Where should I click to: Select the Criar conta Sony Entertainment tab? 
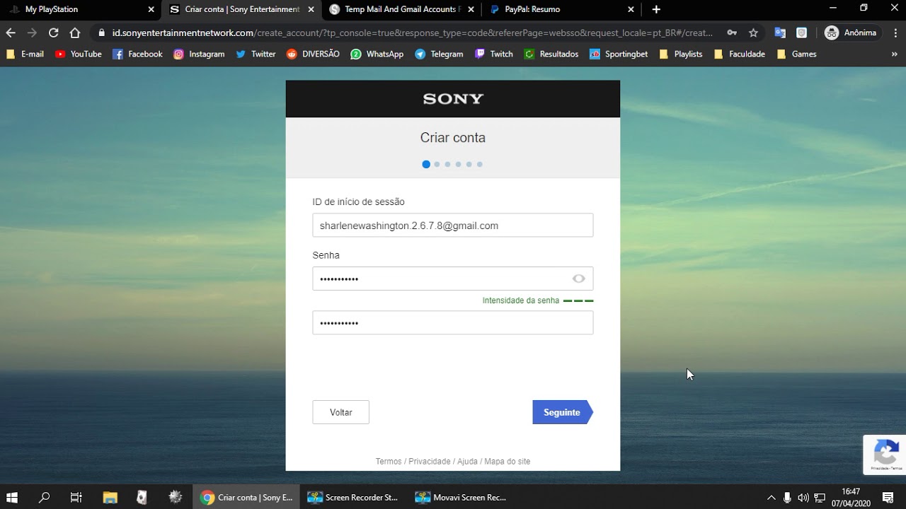click(241, 9)
